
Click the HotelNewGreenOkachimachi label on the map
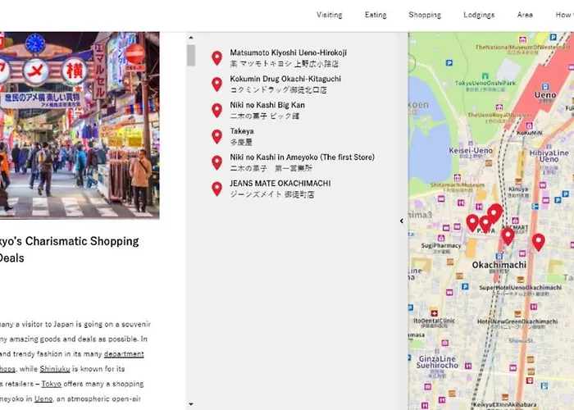tap(517, 321)
